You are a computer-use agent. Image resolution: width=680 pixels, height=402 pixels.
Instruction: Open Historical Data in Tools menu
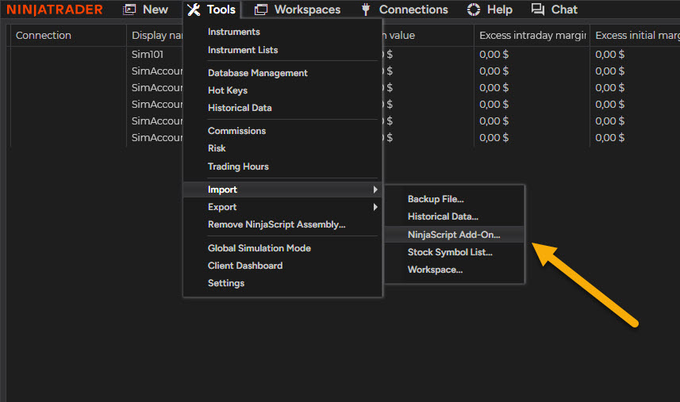(240, 108)
